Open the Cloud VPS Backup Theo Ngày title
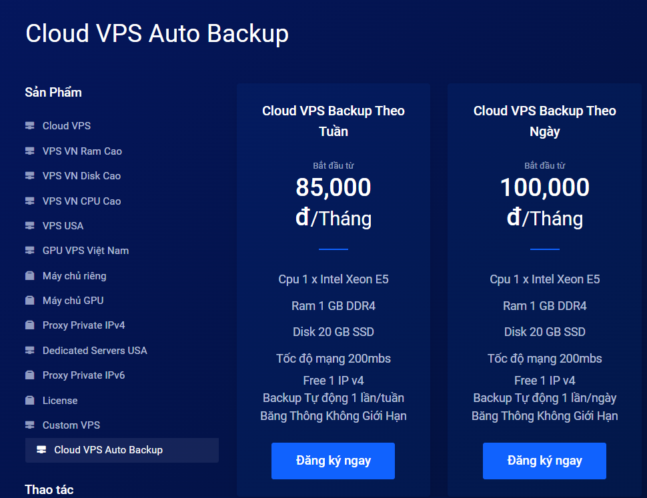Viewport: 647px width, 498px height. pos(545,121)
